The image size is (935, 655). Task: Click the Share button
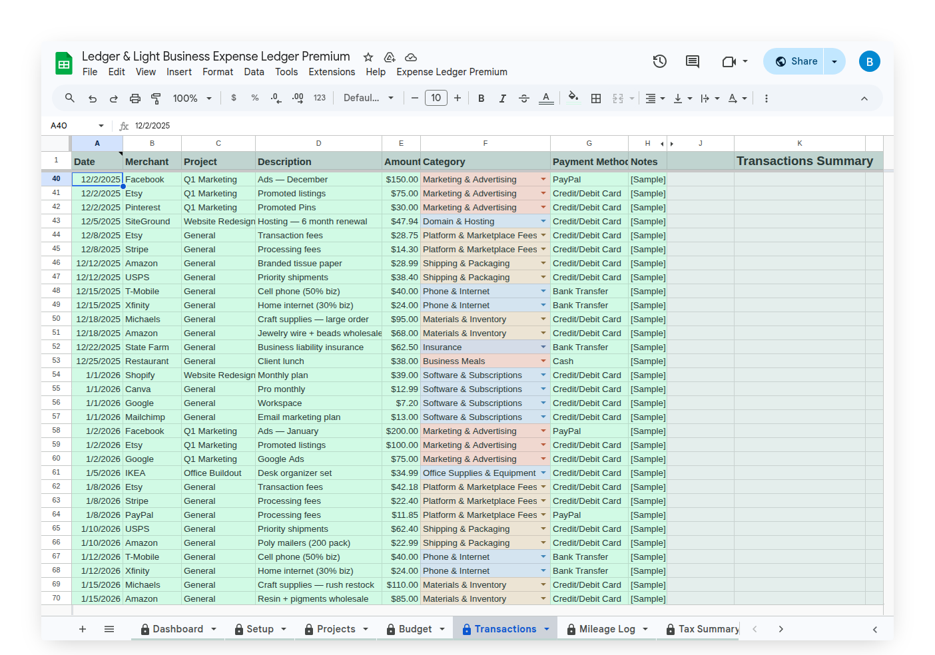coord(794,61)
